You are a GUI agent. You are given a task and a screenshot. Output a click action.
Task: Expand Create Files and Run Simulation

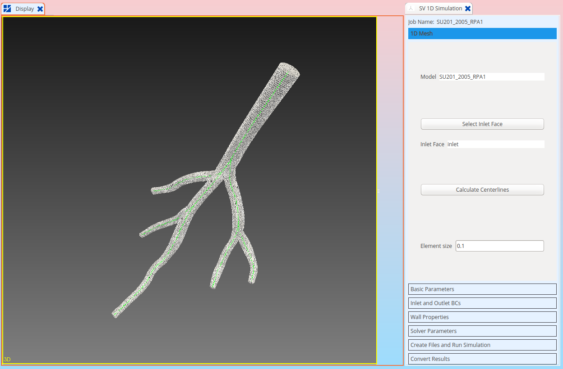point(482,345)
